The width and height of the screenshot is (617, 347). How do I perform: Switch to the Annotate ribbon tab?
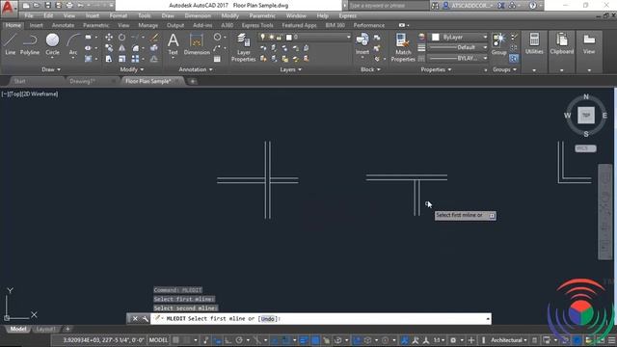63,25
